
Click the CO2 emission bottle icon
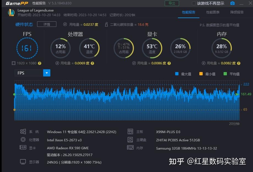point(106,24)
